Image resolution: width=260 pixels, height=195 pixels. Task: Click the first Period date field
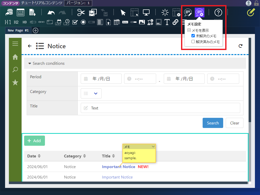[101, 79]
